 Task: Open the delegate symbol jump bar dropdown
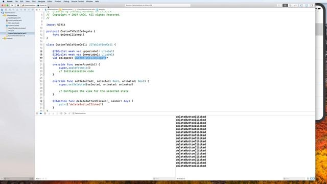(101, 10)
